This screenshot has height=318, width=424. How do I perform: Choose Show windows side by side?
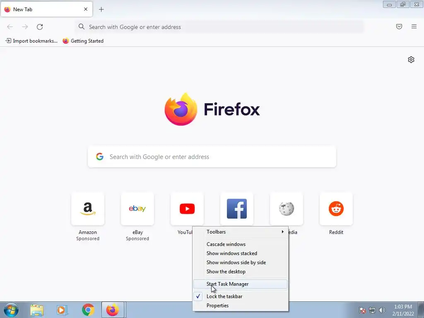coord(241,263)
